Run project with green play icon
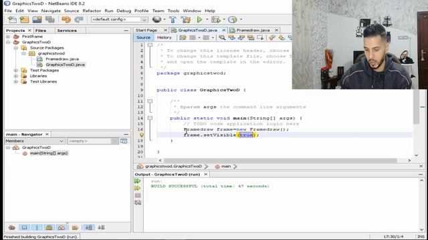 (199, 19)
